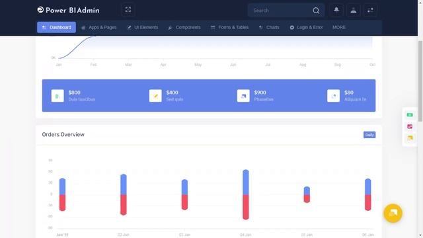Click the Dashboard menu icon
Image resolution: width=423 pixels, height=238 pixels.
(44, 28)
